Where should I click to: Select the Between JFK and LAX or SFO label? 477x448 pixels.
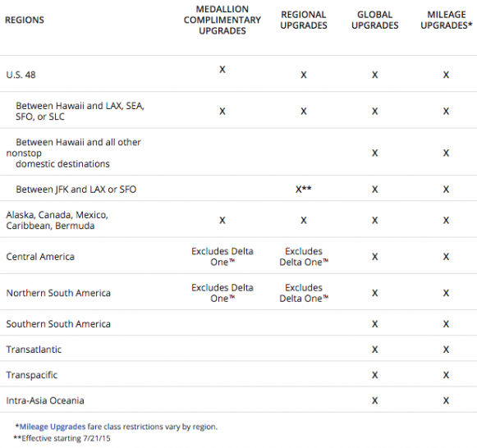pyautogui.click(x=76, y=189)
